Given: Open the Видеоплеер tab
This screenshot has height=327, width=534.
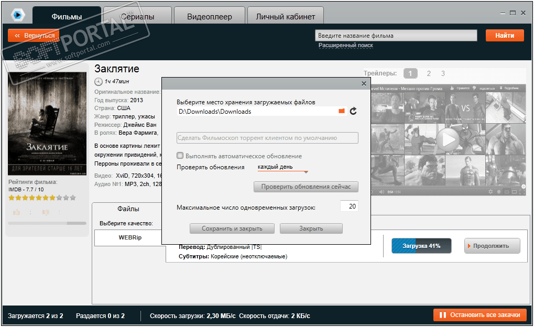Looking at the screenshot, I should (x=210, y=16).
